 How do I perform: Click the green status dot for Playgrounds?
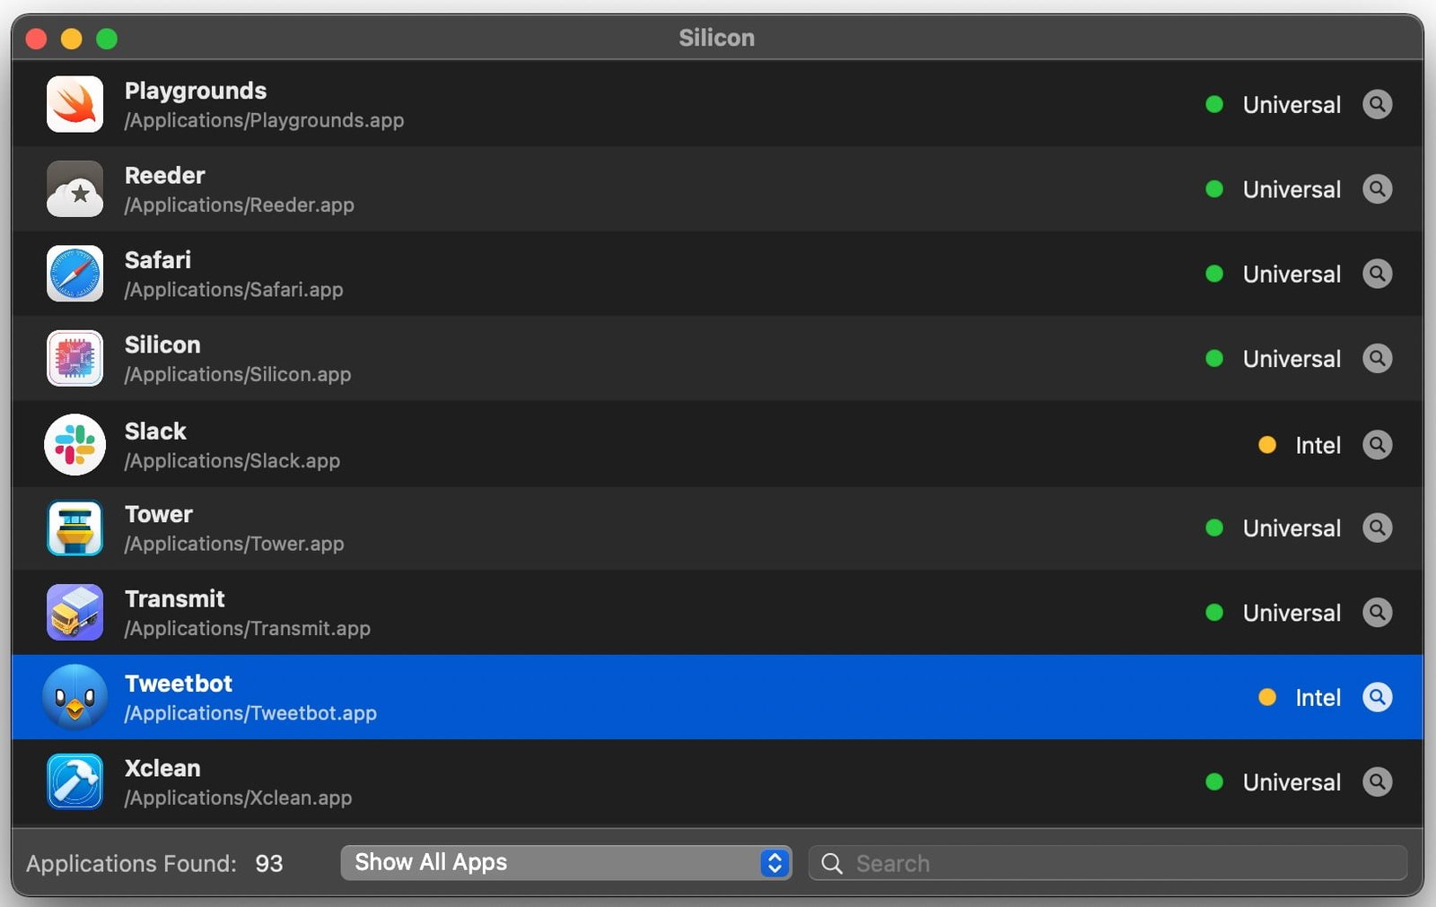[1214, 104]
